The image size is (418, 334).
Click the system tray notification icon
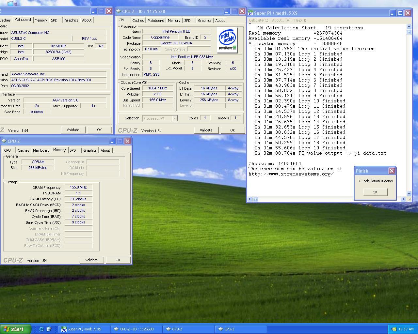click(x=394, y=329)
